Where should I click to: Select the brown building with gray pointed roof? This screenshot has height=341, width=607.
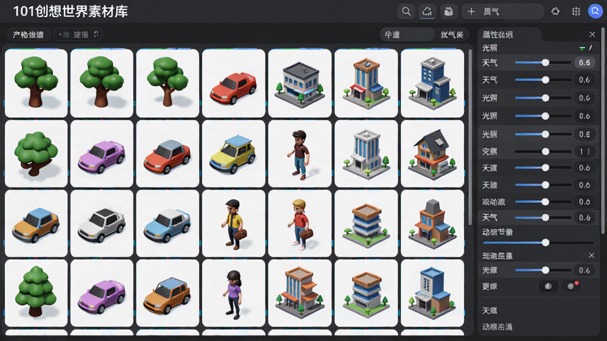[x=432, y=223]
